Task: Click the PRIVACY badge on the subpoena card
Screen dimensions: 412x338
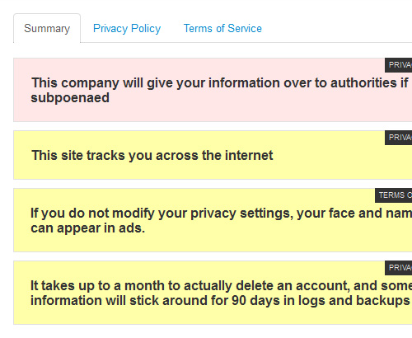Action: 398,65
